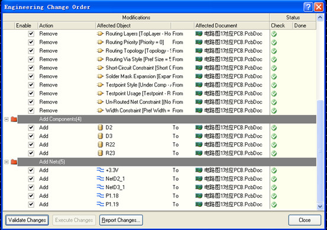Toggle the Enable checkbox for Add P1.18

[x=31, y=196]
